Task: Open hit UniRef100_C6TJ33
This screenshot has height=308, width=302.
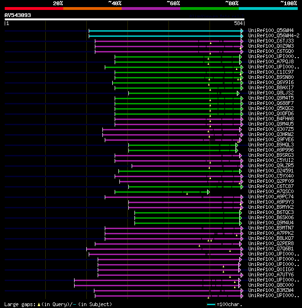Action: pyautogui.click(x=271, y=41)
